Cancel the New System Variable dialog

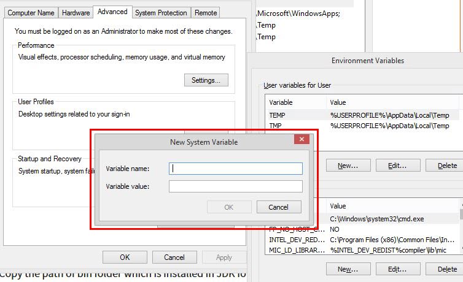(279, 207)
